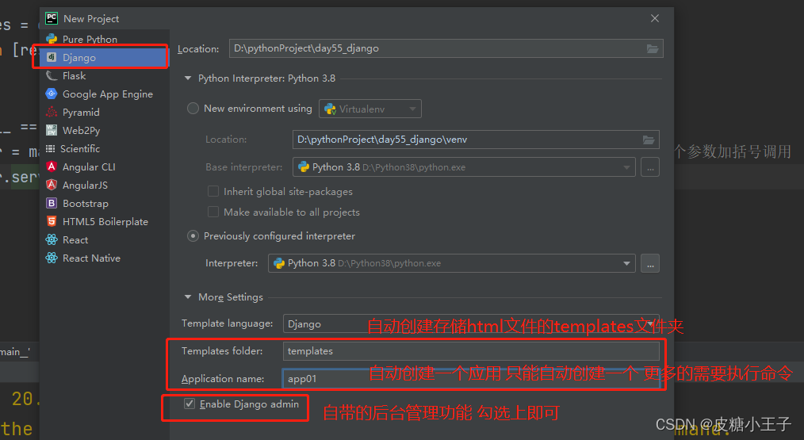Open base interpreter browse ellipsis button

click(x=650, y=167)
